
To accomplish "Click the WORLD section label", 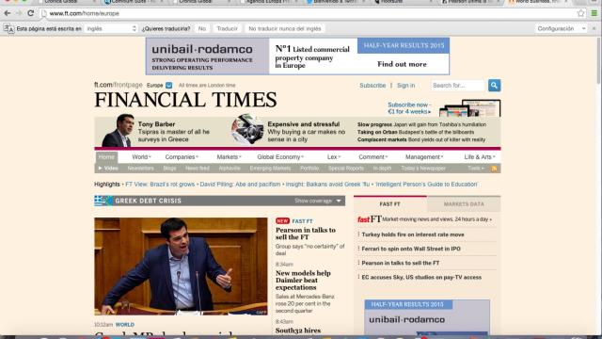I will pos(125,325).
